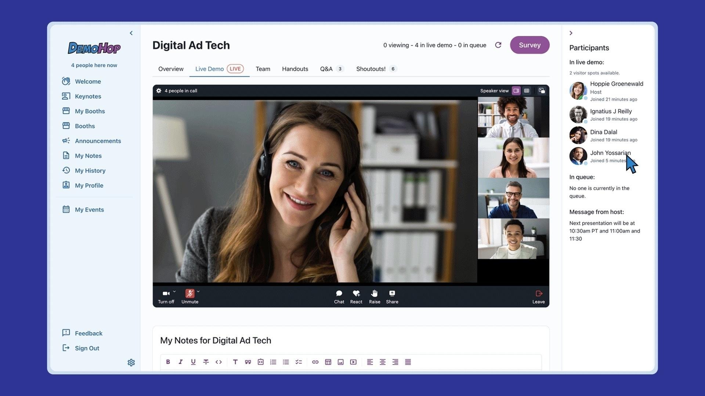
Task: Insert table in notes toolbar
Action: pyautogui.click(x=328, y=362)
